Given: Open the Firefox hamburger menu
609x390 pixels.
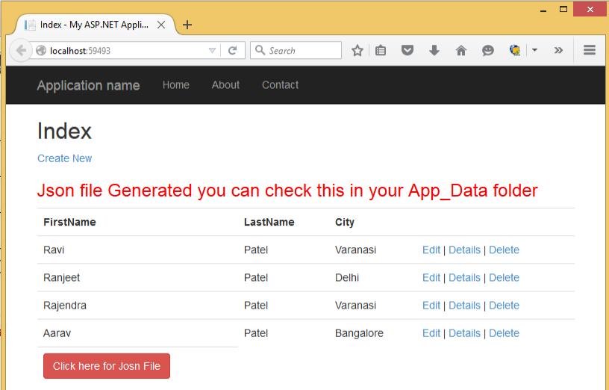Looking at the screenshot, I should 590,50.
